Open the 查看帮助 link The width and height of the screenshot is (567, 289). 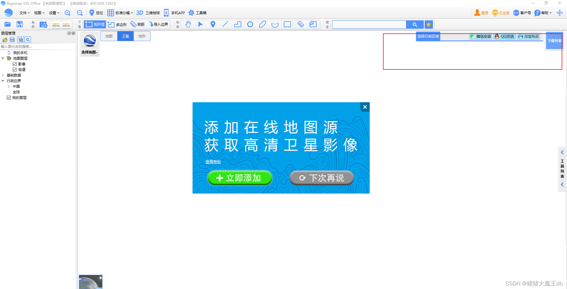point(213,162)
